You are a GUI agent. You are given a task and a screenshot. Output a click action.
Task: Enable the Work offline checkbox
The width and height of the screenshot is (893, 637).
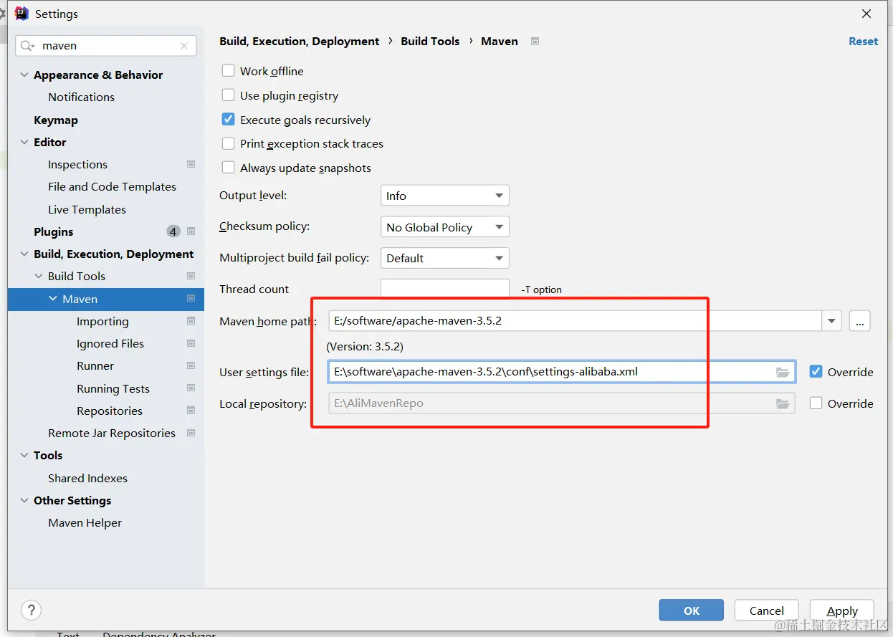(229, 71)
